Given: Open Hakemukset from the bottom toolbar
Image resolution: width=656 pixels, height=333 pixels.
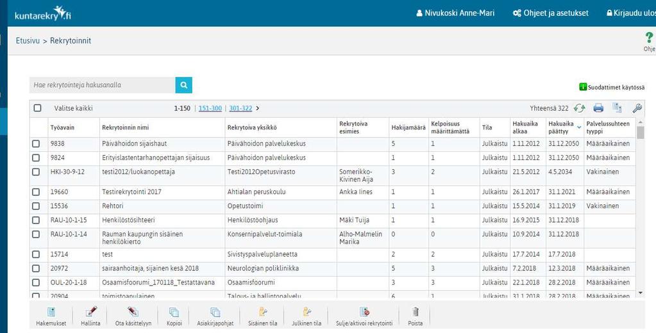Looking at the screenshot, I should coord(51,317).
